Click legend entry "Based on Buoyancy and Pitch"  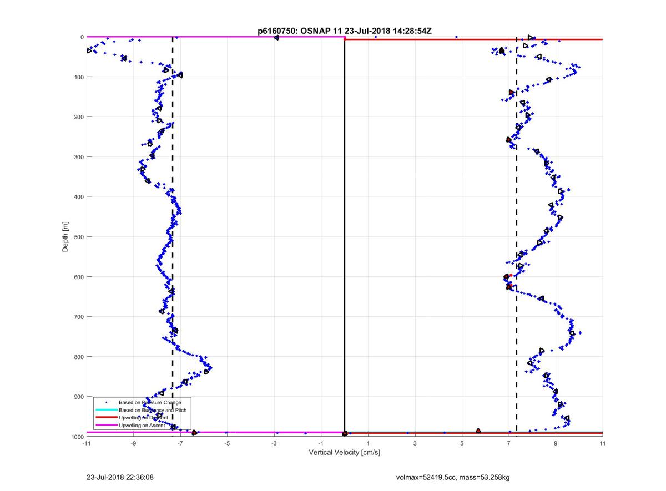(x=153, y=410)
